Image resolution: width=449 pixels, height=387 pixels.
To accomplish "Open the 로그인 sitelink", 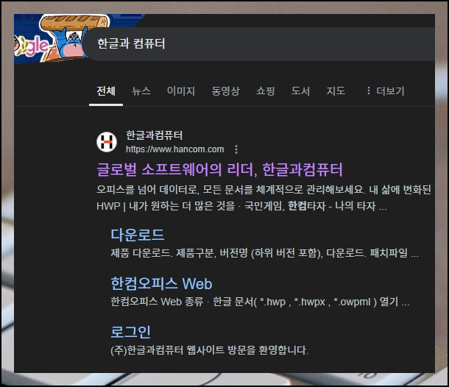I will tap(130, 332).
